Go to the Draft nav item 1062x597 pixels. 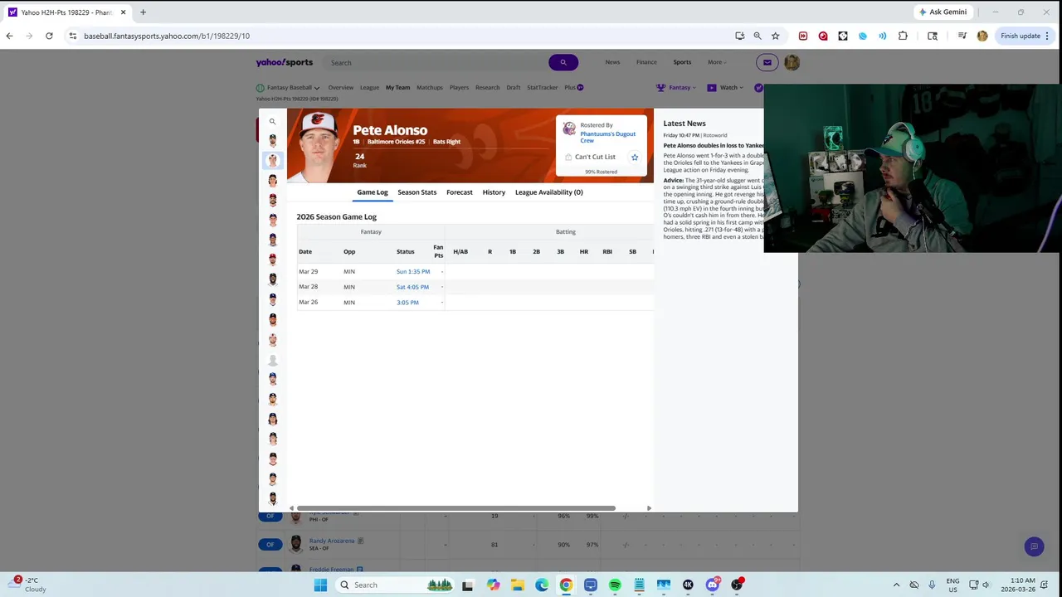513,87
